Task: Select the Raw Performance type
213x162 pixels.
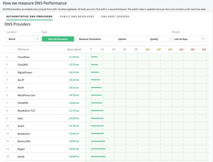Action: pyautogui.click(x=58, y=39)
